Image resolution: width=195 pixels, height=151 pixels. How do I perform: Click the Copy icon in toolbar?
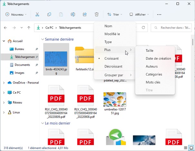click(x=49, y=15)
